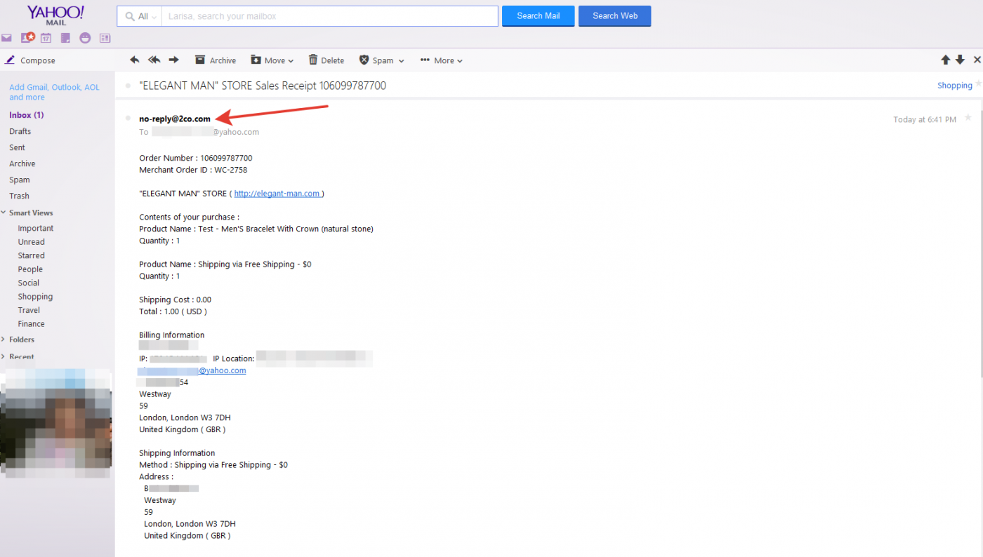Select the Travel smart view
The height and width of the screenshot is (557, 983).
coord(29,310)
